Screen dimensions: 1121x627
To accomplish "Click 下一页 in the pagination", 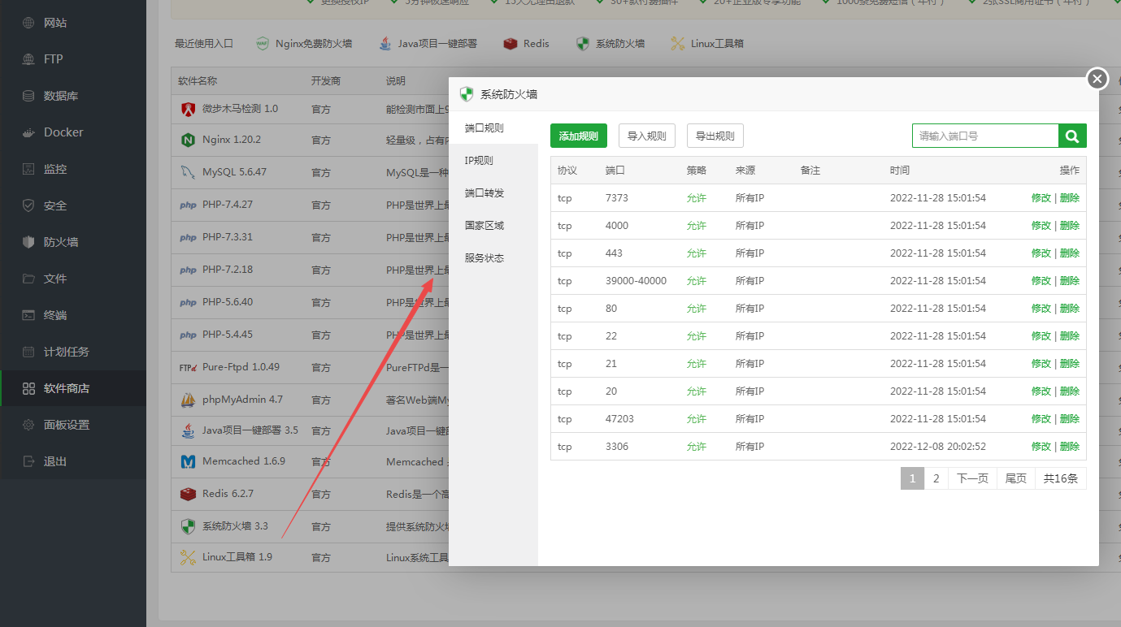I will coord(973,478).
